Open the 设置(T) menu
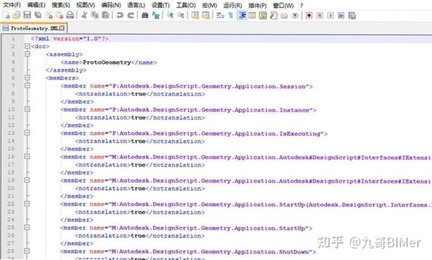Viewport: 432px width, 260px height. tap(161, 5)
